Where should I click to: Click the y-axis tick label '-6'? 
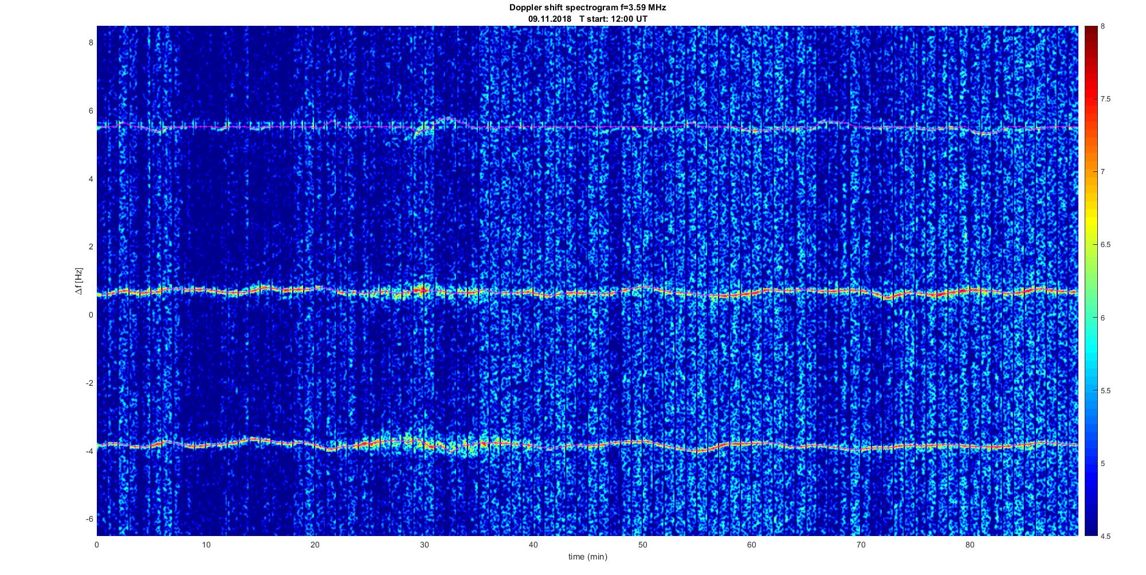(89, 519)
